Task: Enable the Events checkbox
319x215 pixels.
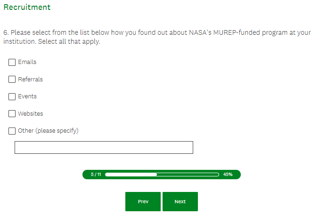Action: tap(12, 96)
